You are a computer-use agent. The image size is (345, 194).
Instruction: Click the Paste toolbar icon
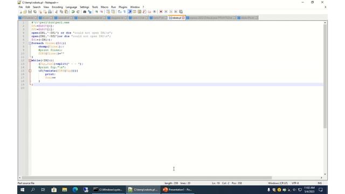click(x=66, y=12)
